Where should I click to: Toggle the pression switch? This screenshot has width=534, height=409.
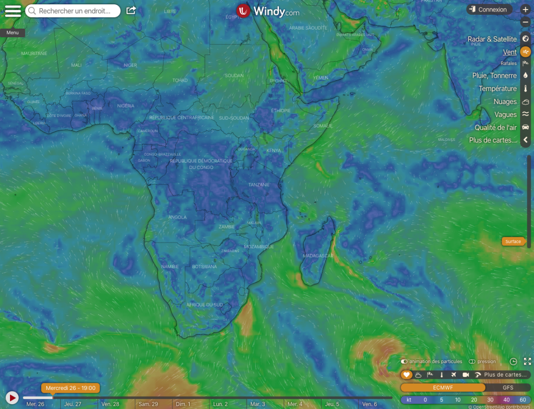tap(472, 362)
